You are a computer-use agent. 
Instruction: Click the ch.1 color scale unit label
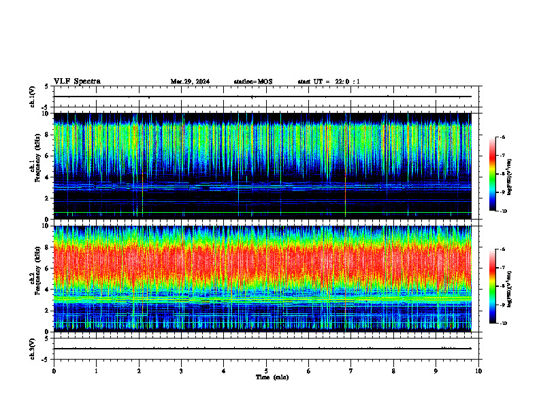(510, 177)
